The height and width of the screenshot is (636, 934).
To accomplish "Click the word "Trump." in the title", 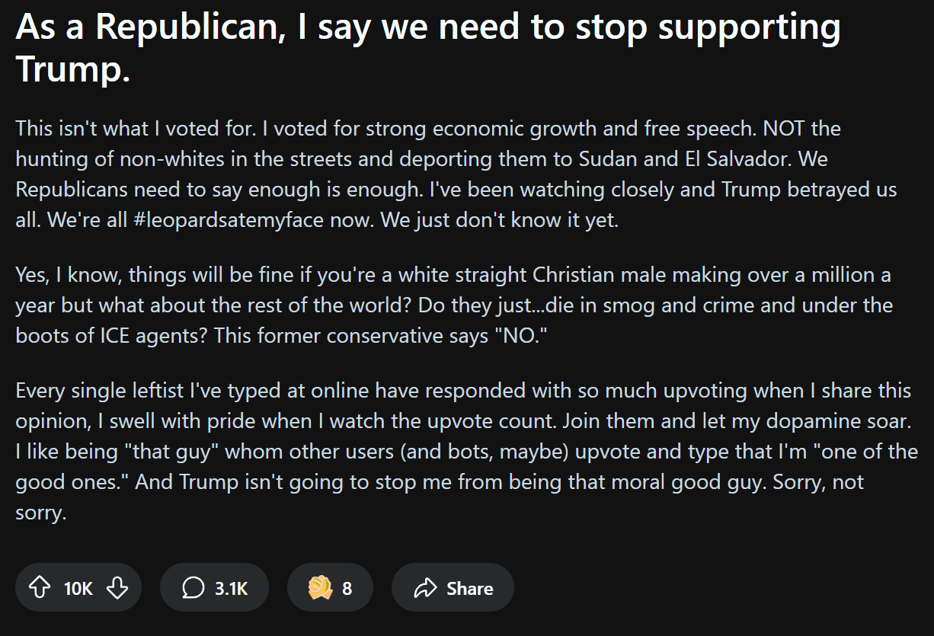I will (x=73, y=69).
